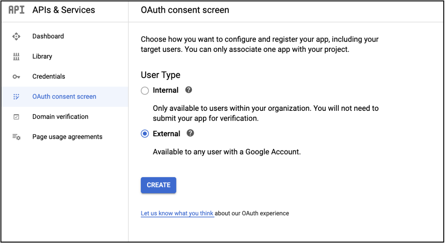Click the Dashboard sidebar icon
Viewport: 445px width, 243px height.
pos(16,36)
